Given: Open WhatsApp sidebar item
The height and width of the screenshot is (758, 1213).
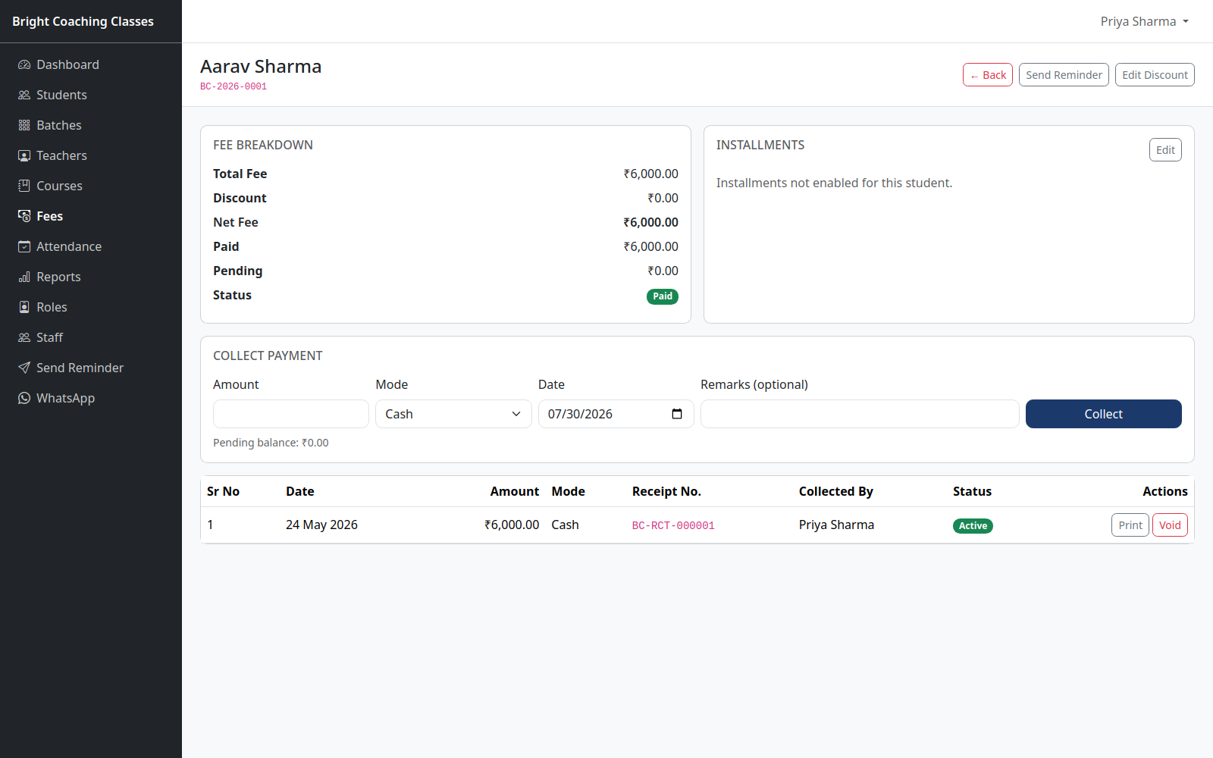Looking at the screenshot, I should point(91,398).
